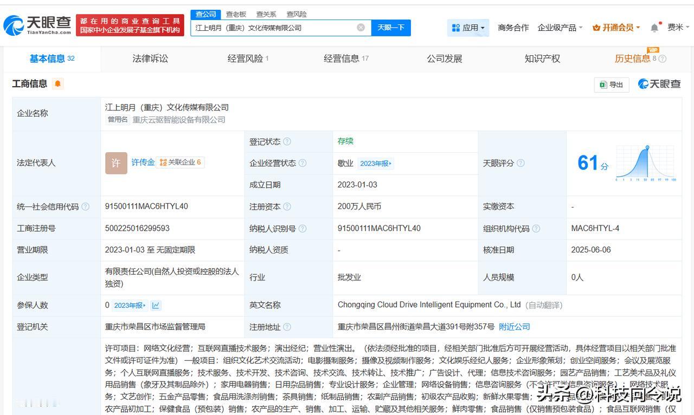The height and width of the screenshot is (415, 694).
Task: Click the help icon beside 登记状态
Action: pyautogui.click(x=287, y=141)
